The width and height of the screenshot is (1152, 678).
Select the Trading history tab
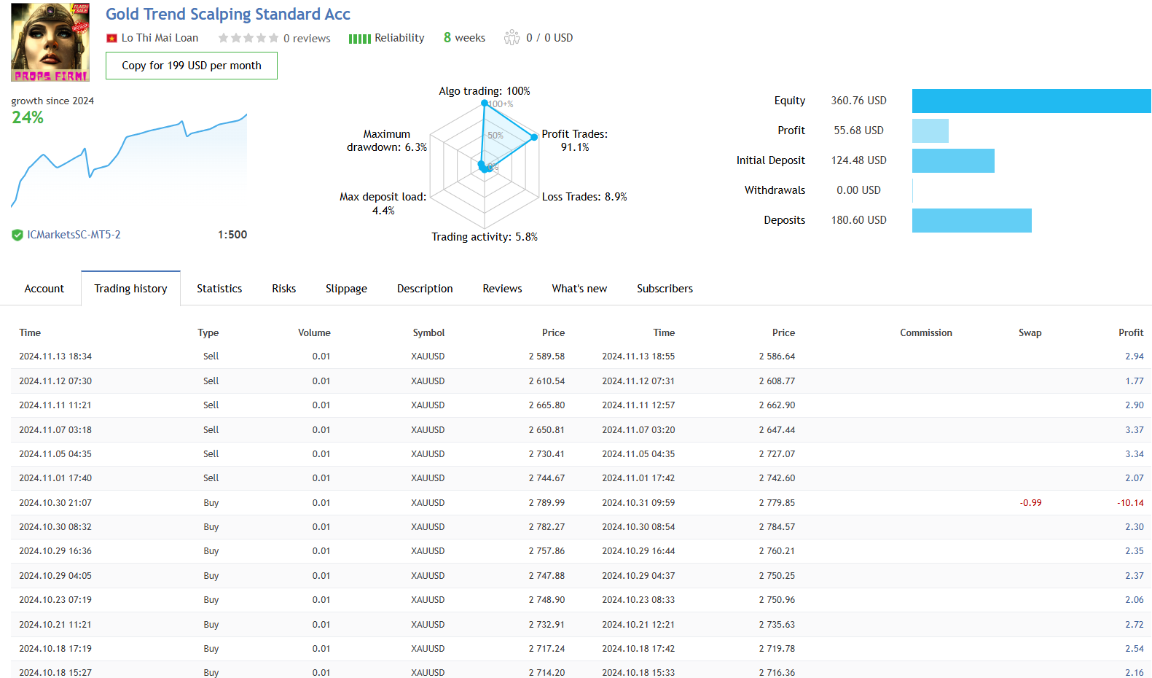131,289
